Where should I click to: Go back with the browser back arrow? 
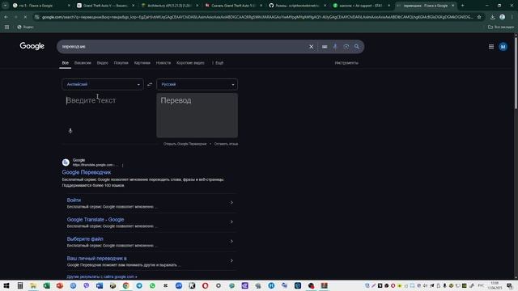(x=6, y=17)
